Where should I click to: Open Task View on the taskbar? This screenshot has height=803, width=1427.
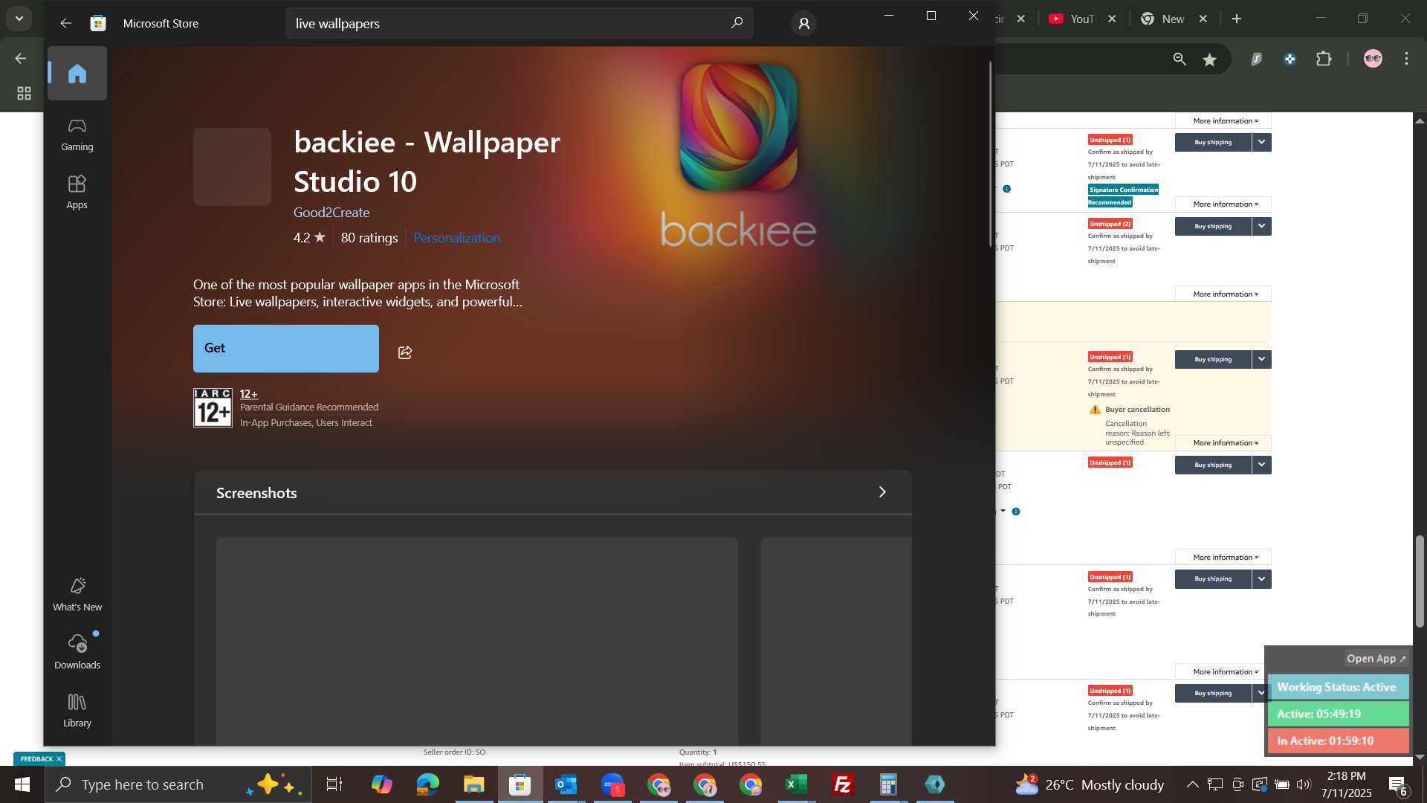coord(334,784)
